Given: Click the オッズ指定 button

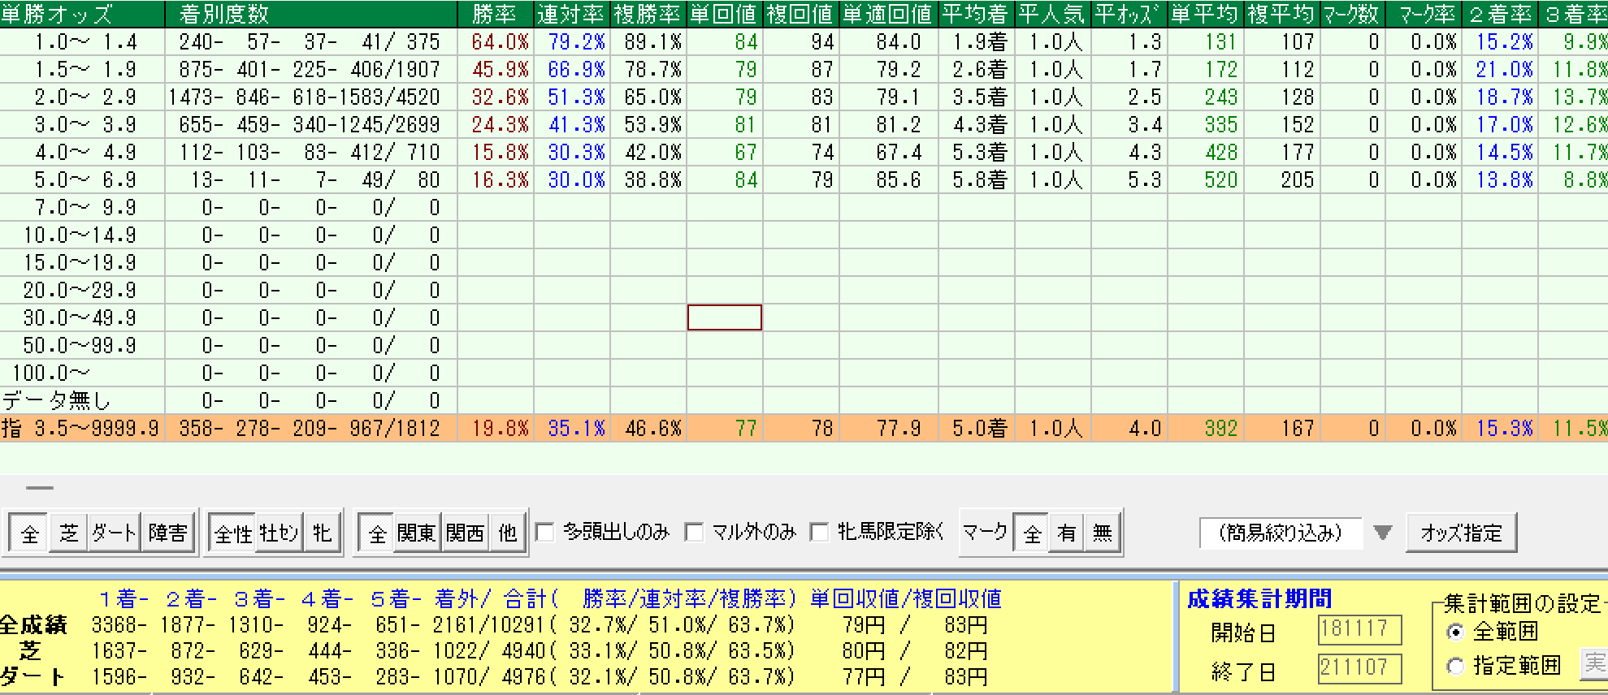Looking at the screenshot, I should (1461, 533).
